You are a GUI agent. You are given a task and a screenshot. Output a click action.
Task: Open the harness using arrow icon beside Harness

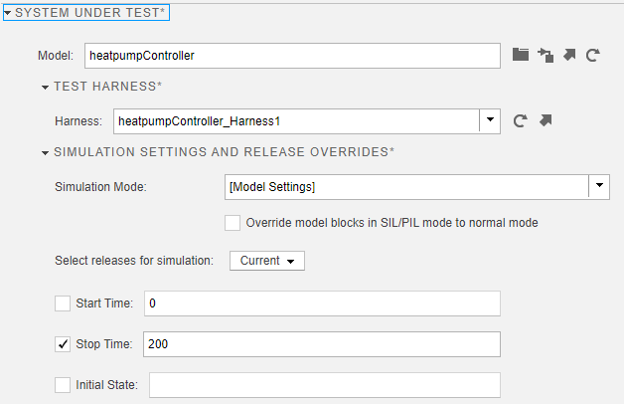tap(545, 121)
